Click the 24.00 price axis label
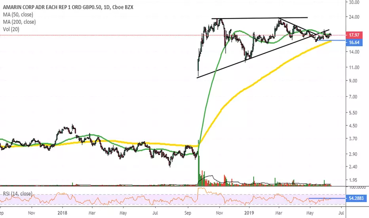The image size is (369, 218). point(354,17)
